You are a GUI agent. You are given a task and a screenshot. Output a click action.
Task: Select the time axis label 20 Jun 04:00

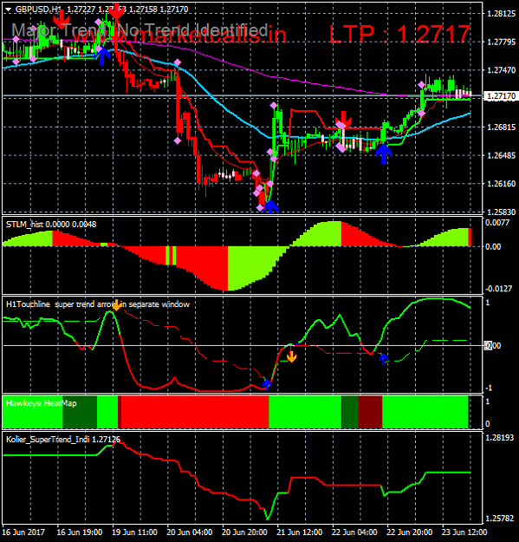[190, 532]
